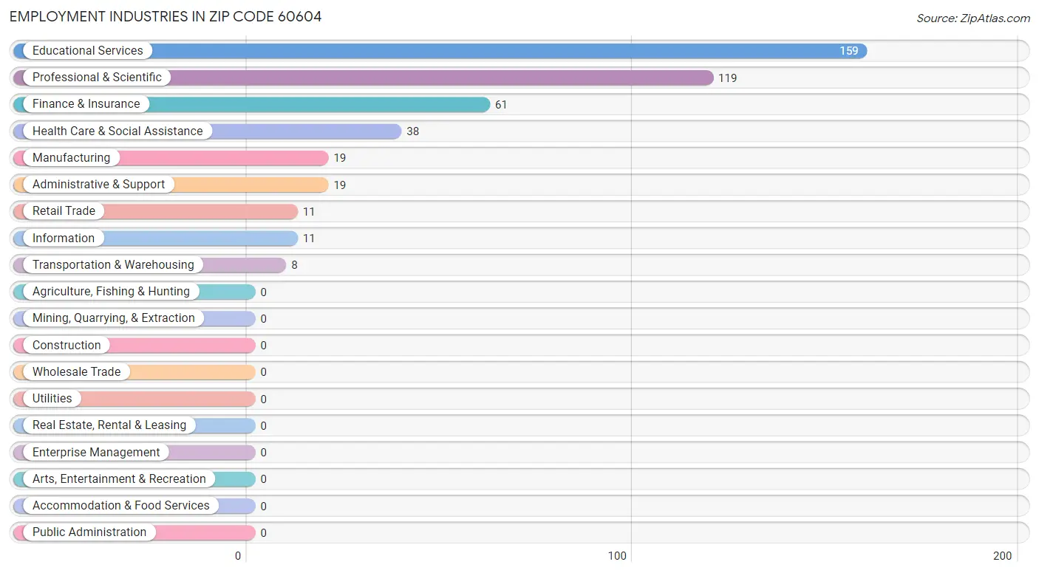This screenshot has height=573, width=1039.
Task: Click the x-axis tick label 200
Action: point(1003,556)
